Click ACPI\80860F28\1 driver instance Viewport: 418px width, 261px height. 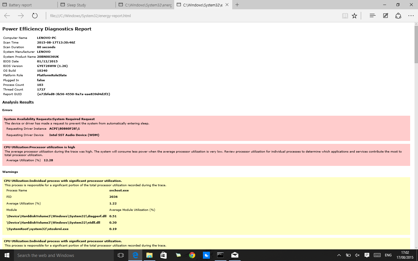pyautogui.click(x=64, y=128)
